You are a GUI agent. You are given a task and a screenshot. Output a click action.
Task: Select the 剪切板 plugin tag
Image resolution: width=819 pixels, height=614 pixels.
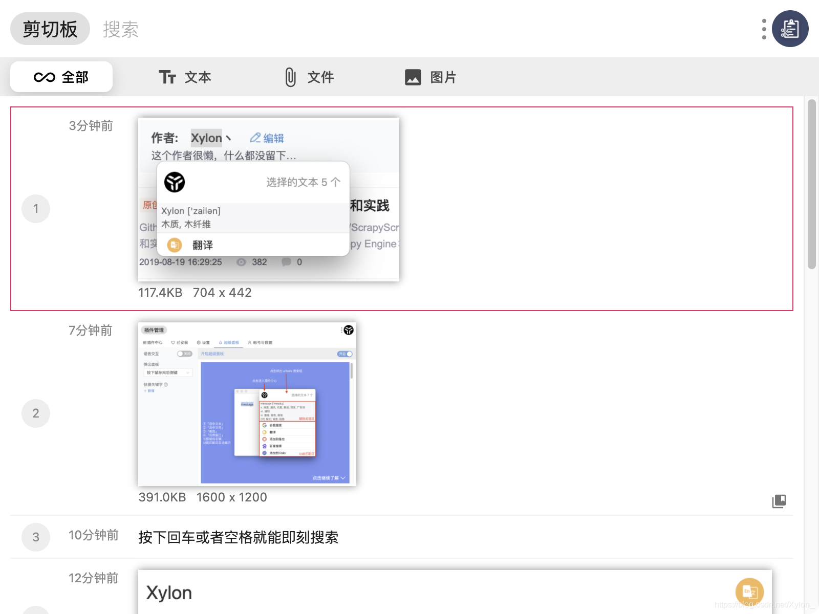[50, 29]
